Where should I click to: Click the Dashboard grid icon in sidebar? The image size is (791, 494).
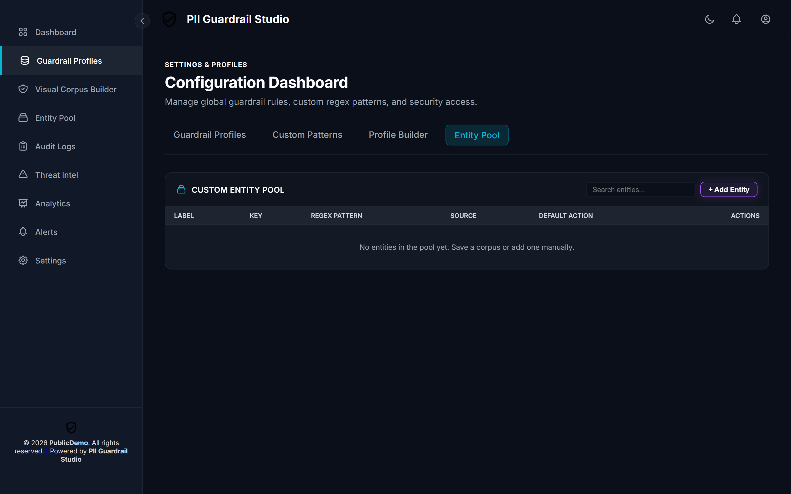pyautogui.click(x=23, y=32)
